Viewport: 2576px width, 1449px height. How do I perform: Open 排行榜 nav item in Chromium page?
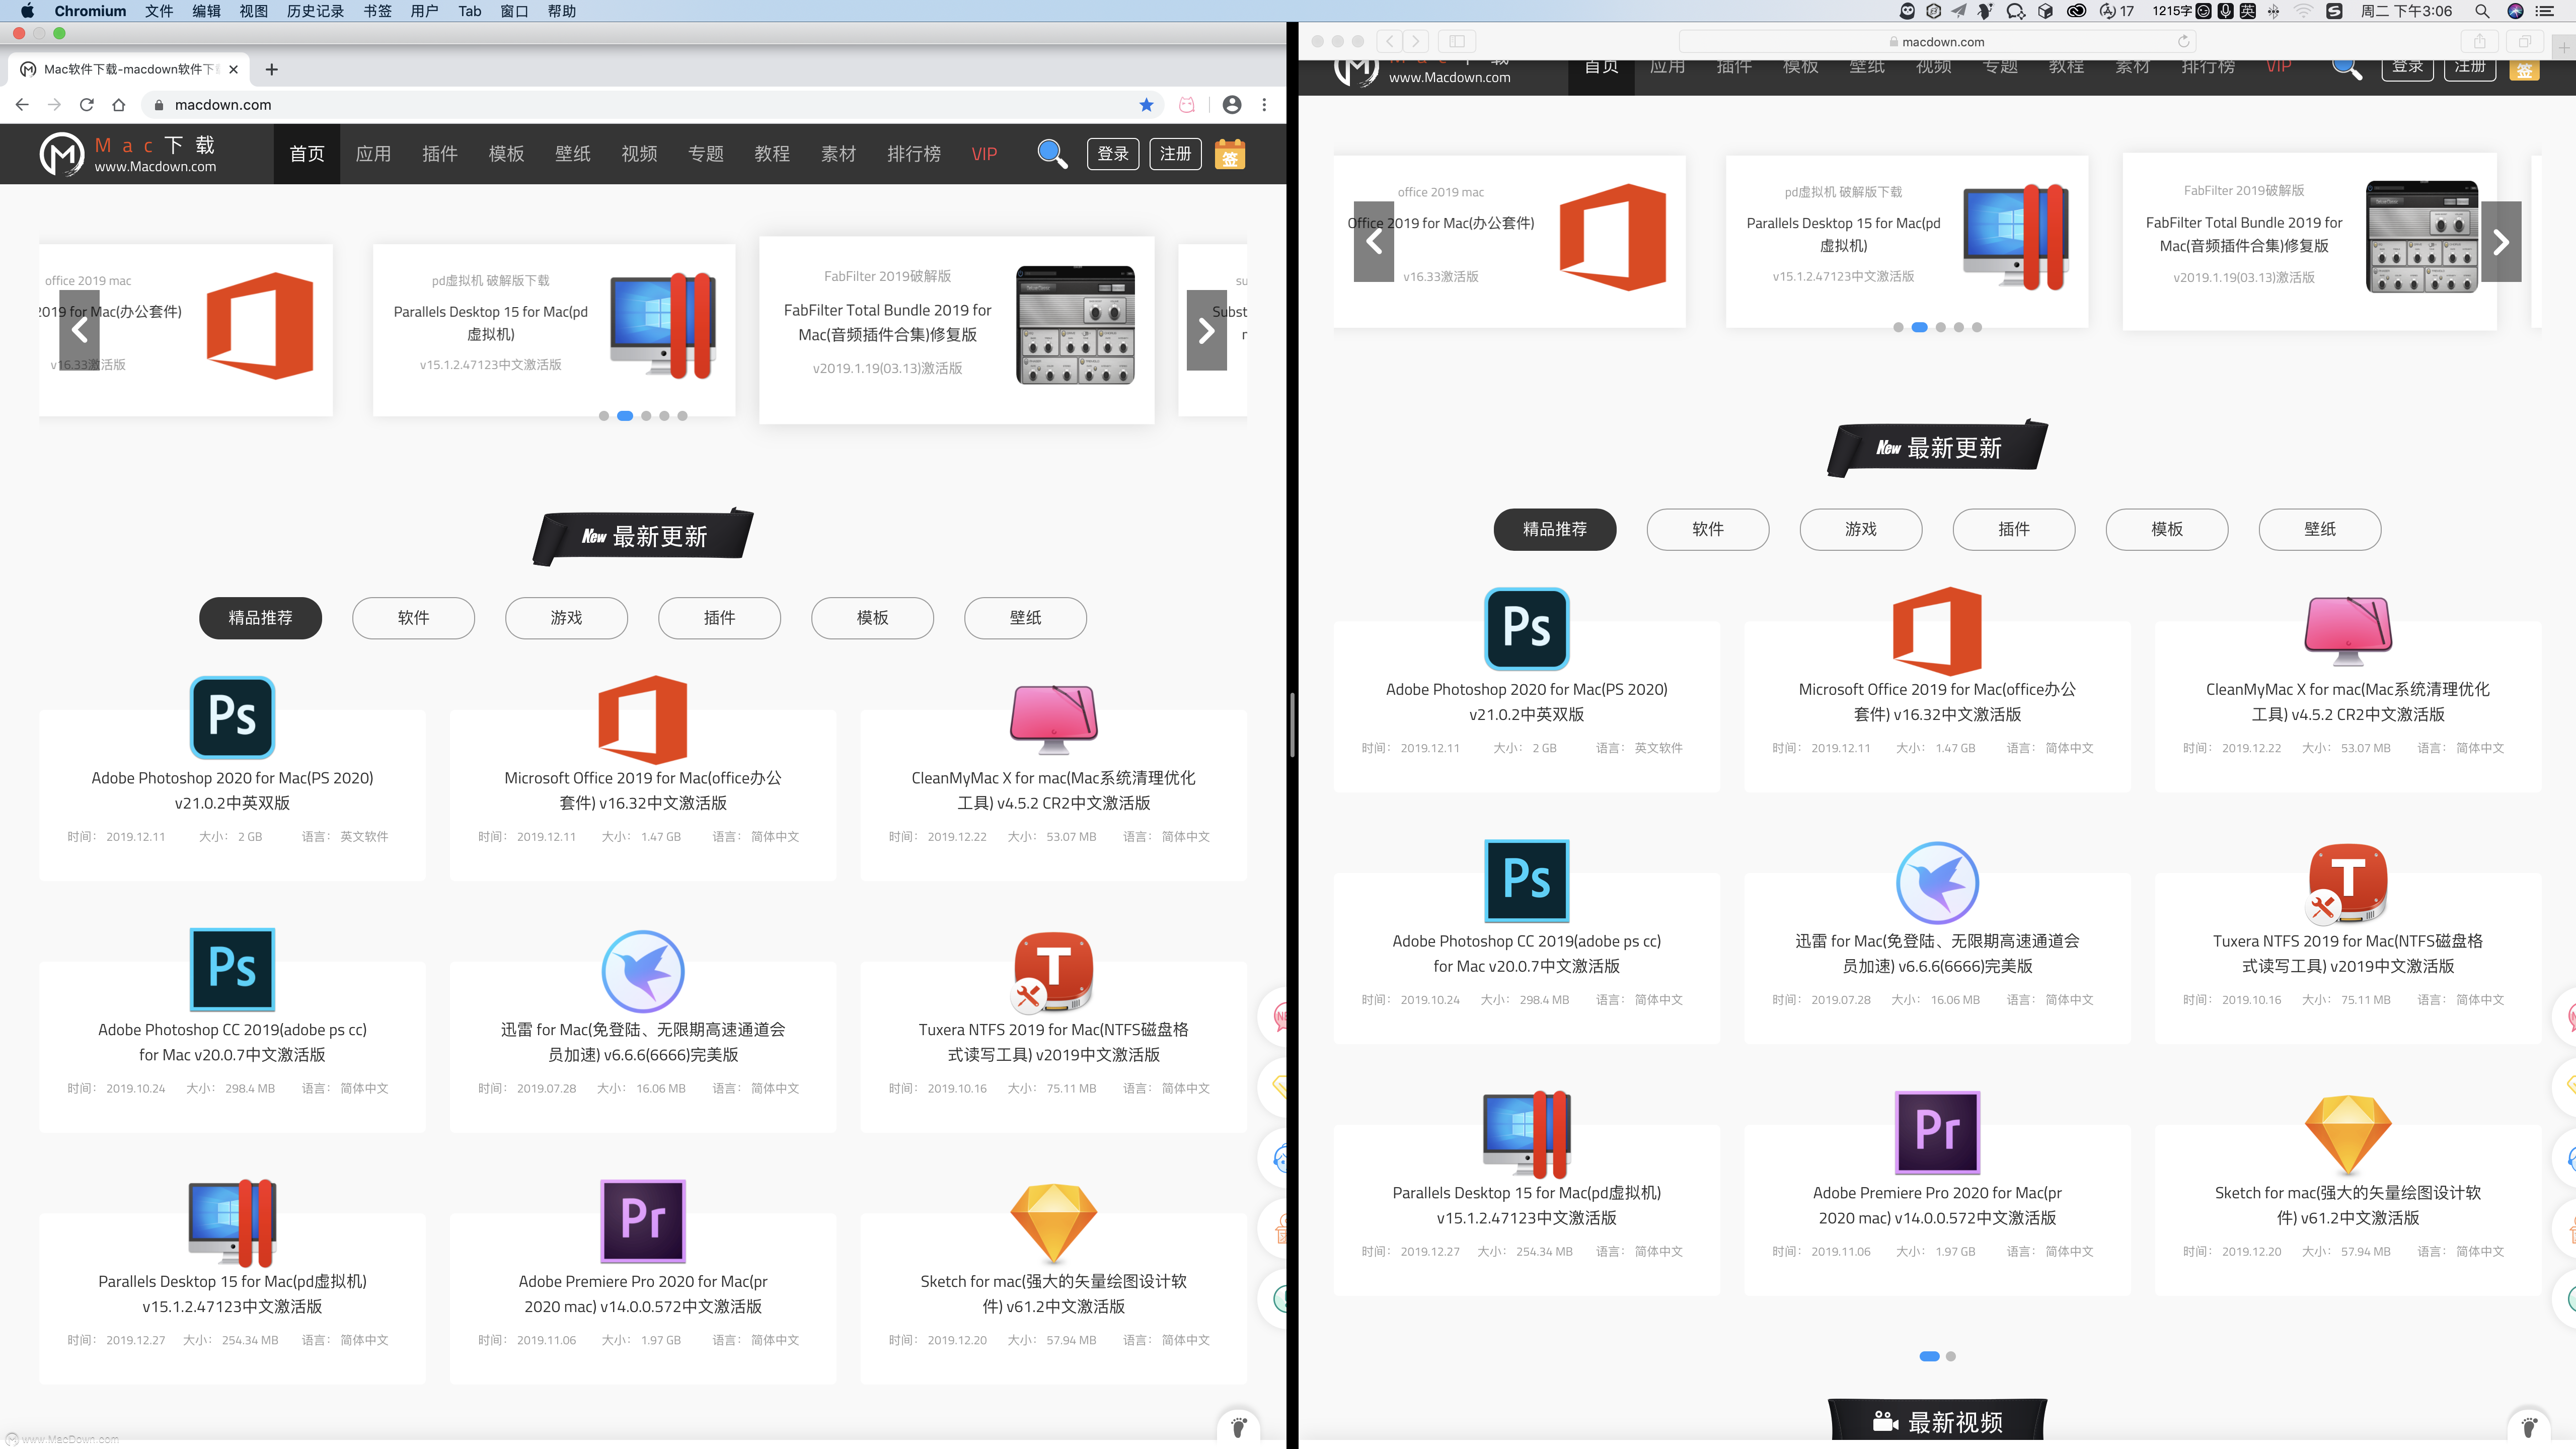pos(914,153)
